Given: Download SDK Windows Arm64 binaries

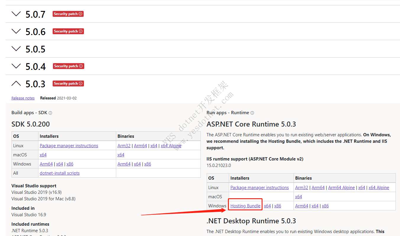Looking at the screenshot, I should coord(124,164).
